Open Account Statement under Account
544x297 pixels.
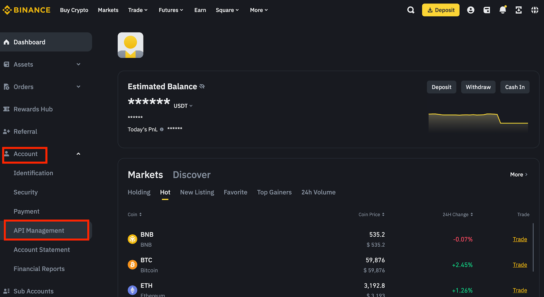pos(42,250)
